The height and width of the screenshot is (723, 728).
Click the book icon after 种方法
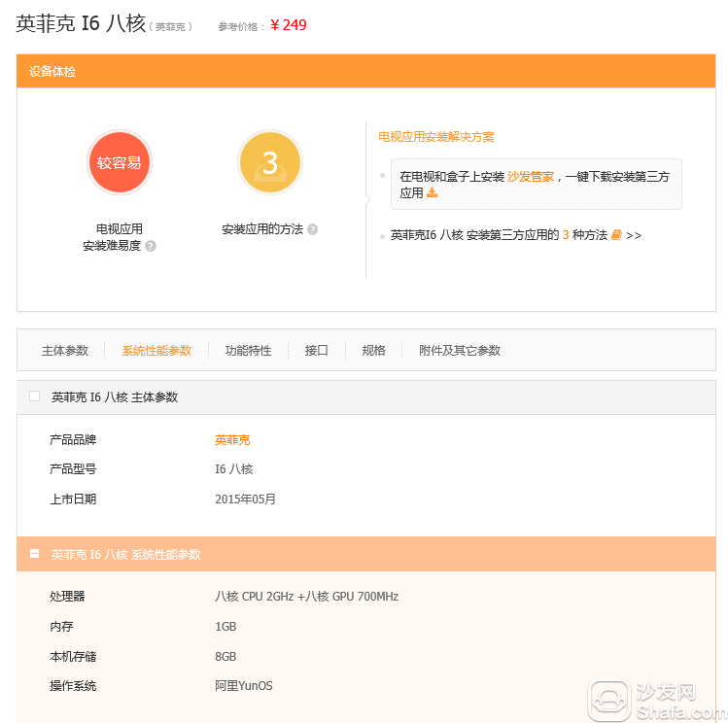[x=616, y=235]
